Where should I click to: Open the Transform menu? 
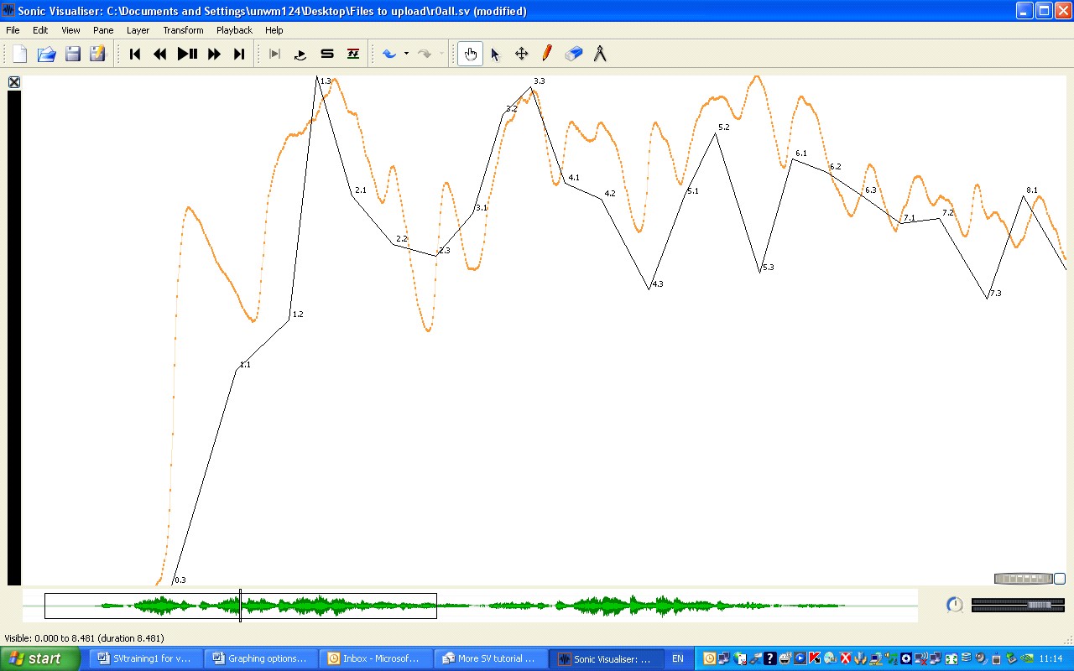point(183,30)
